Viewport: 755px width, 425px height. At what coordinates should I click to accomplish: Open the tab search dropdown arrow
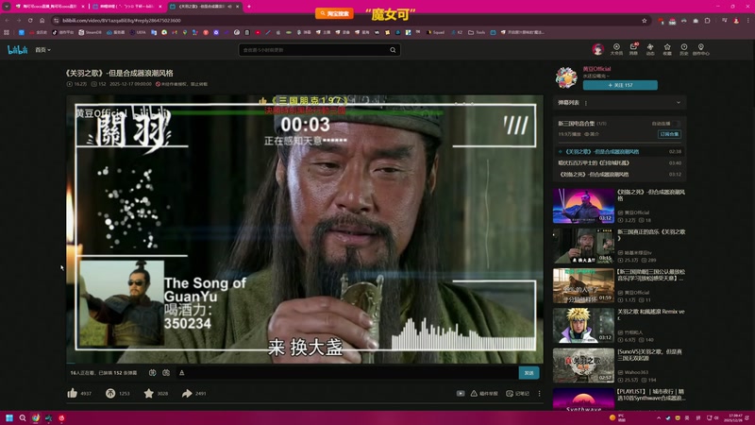7,7
